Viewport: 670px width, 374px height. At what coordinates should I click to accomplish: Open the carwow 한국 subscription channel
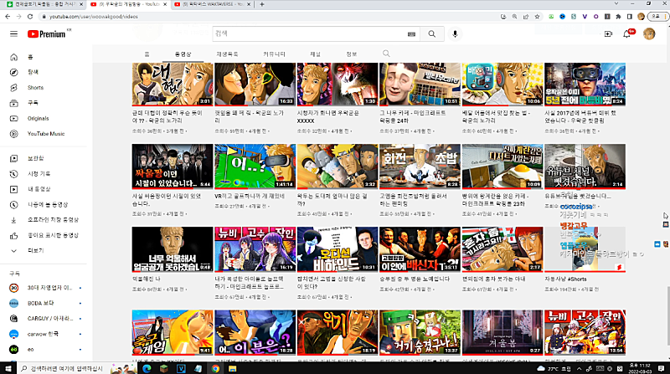(45, 335)
